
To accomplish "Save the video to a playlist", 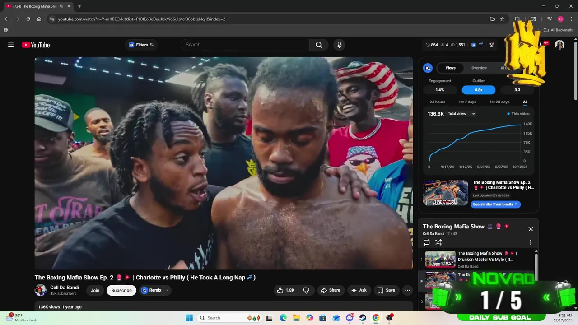I will click(x=386, y=290).
